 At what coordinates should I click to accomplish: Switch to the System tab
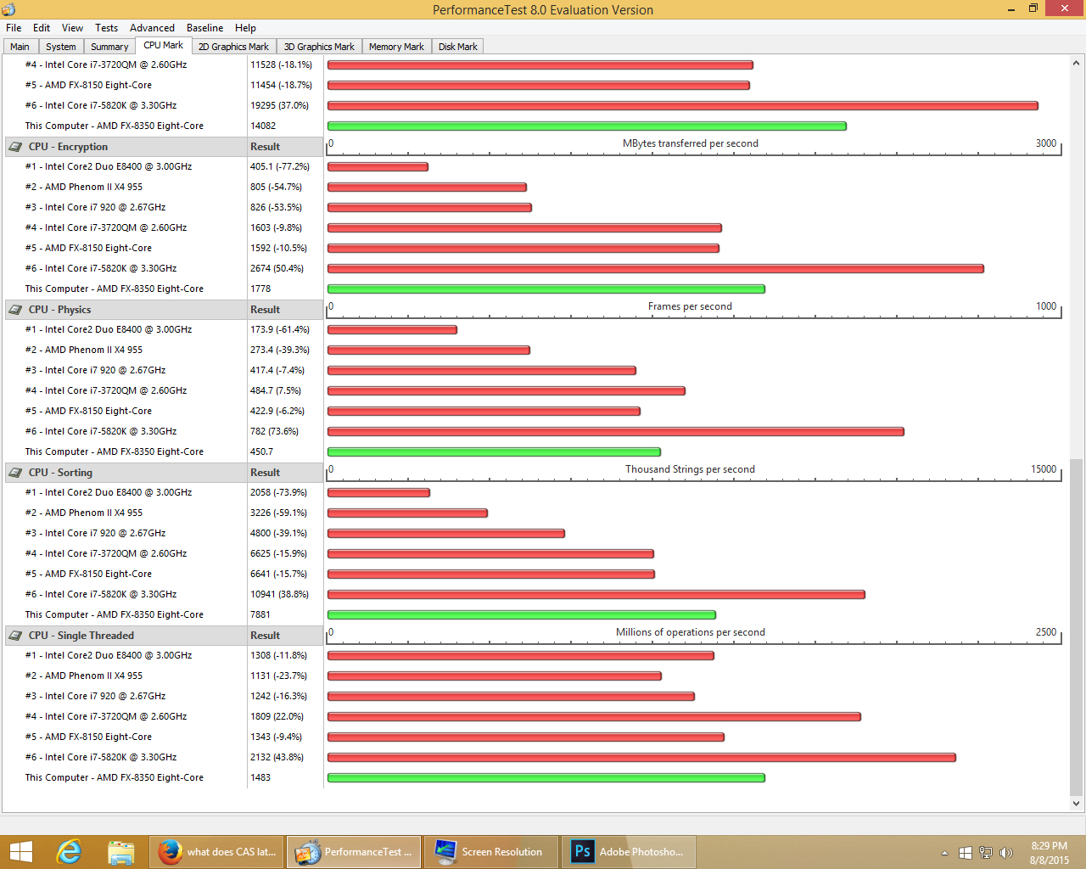[61, 47]
